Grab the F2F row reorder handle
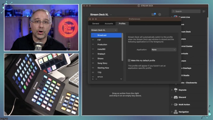Screen dimensions: 213x120 pyautogui.click(x=93, y=40)
